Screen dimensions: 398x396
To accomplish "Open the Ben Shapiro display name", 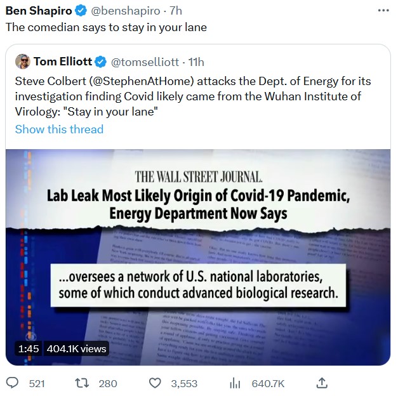I will [x=39, y=11].
